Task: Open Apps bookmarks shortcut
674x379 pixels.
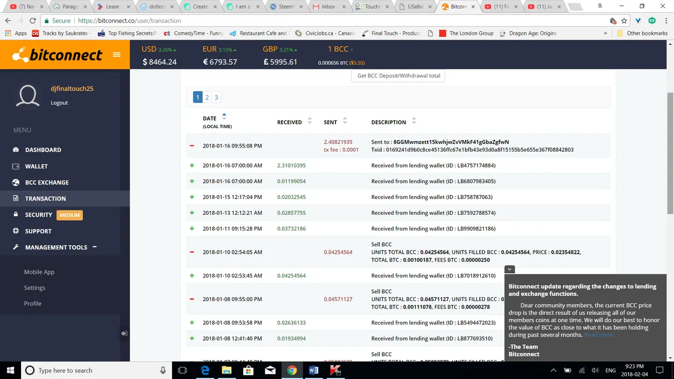Action: pyautogui.click(x=16, y=33)
